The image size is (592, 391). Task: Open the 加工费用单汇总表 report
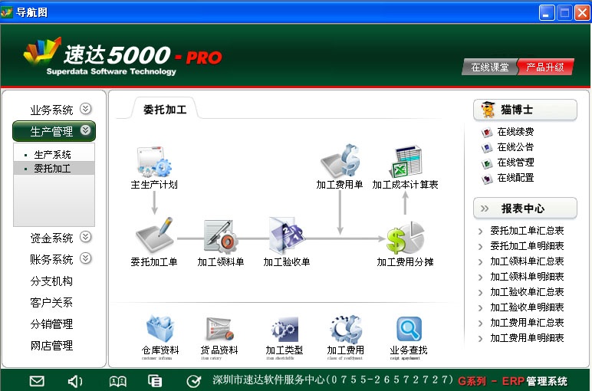(x=527, y=323)
